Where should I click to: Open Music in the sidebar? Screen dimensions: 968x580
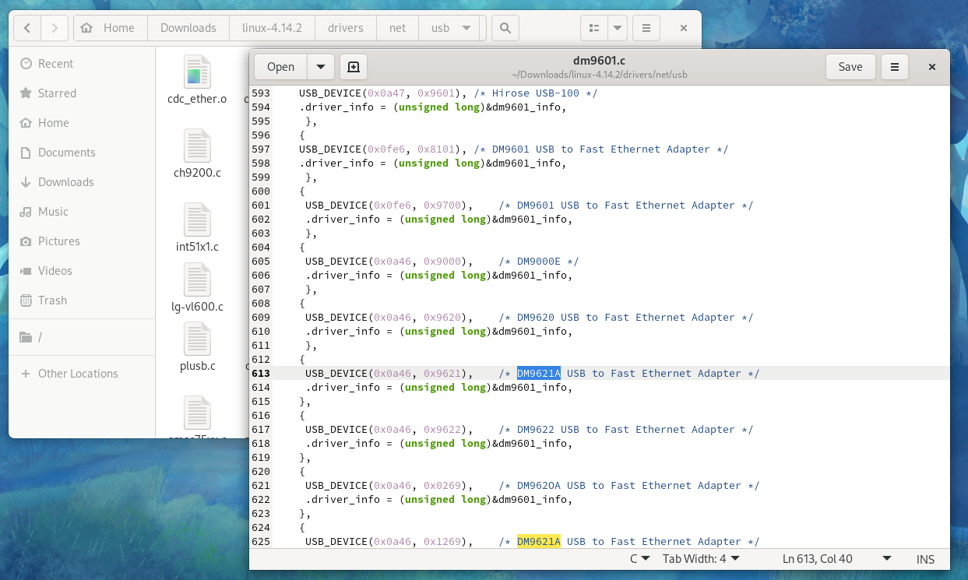pyautogui.click(x=82, y=212)
